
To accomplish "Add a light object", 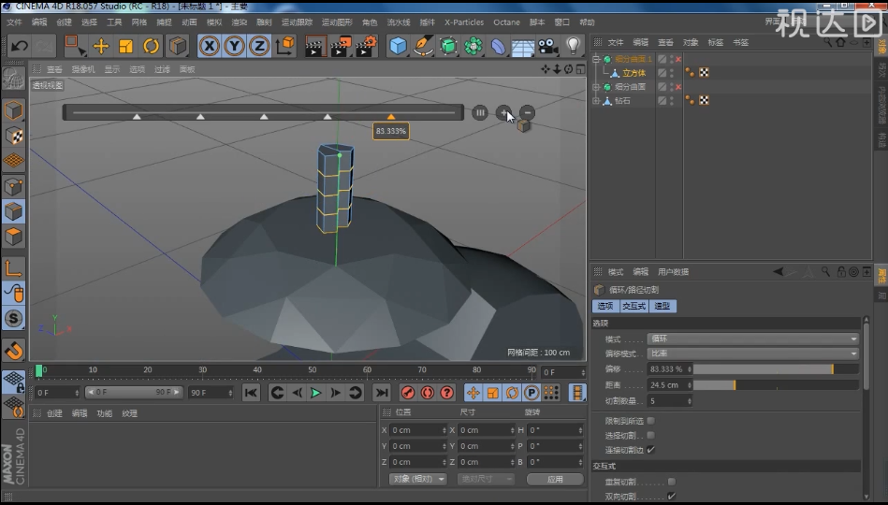I will (x=573, y=46).
